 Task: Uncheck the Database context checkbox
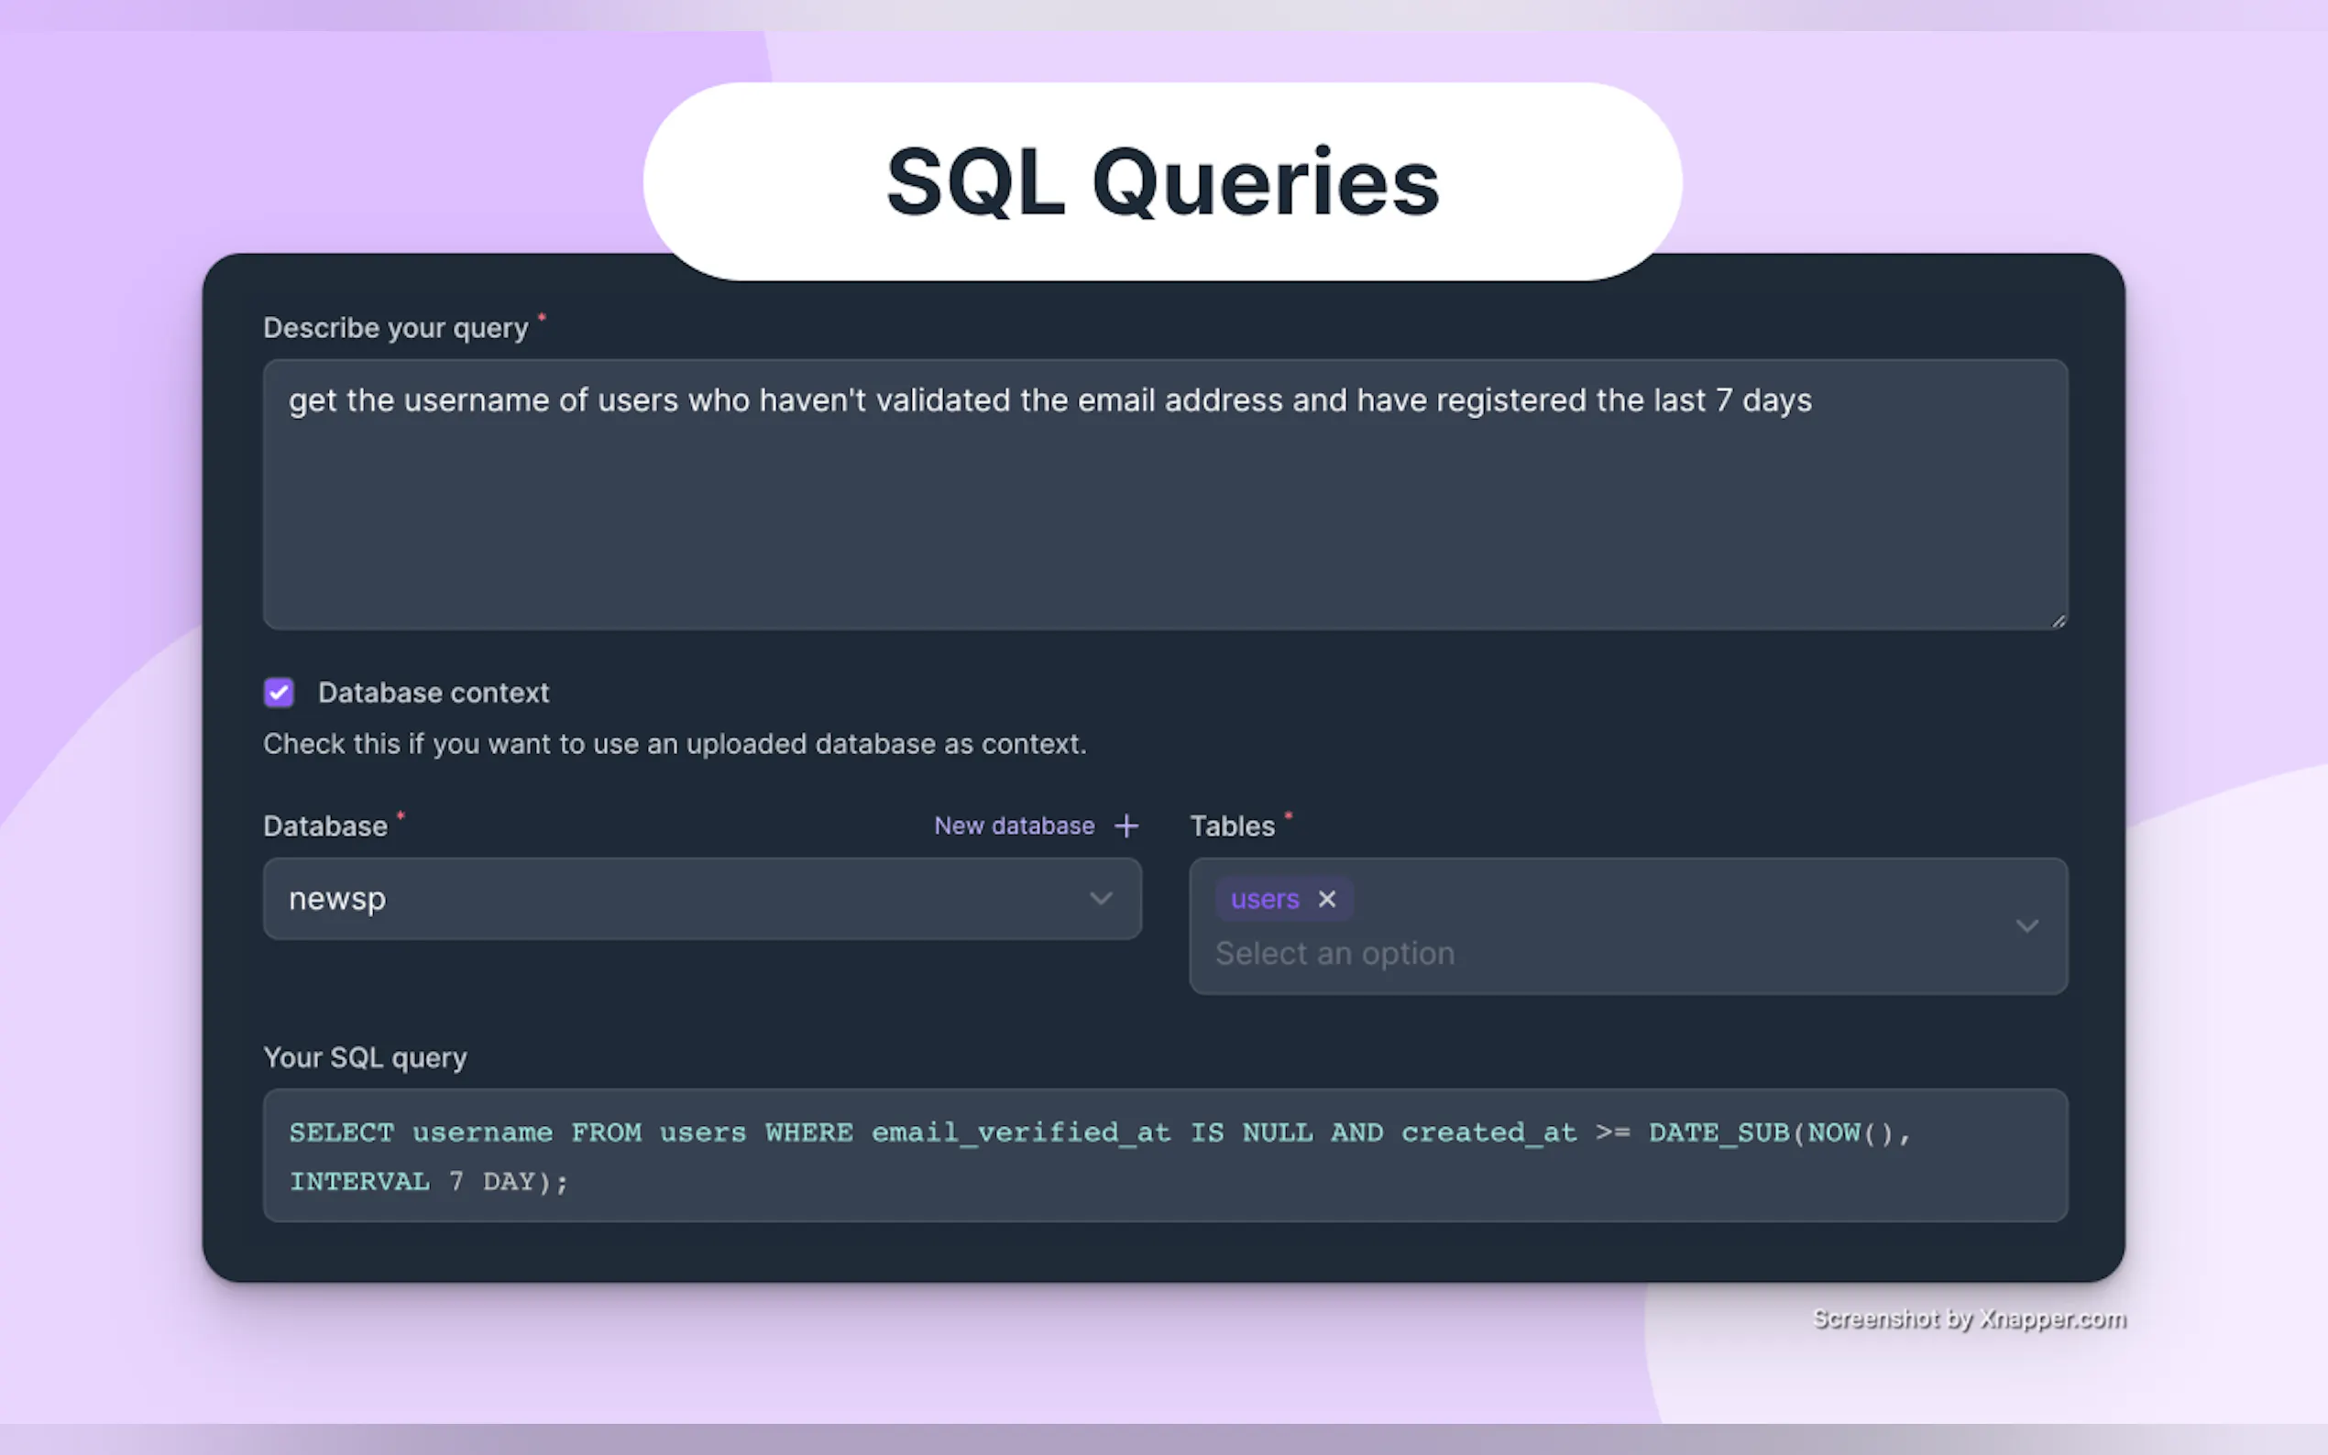[x=280, y=693]
